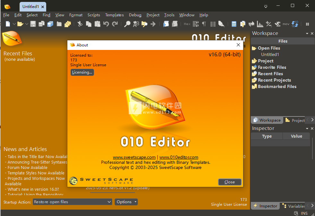Click the Close File gray folder icon

pyautogui.click(x=59, y=24)
